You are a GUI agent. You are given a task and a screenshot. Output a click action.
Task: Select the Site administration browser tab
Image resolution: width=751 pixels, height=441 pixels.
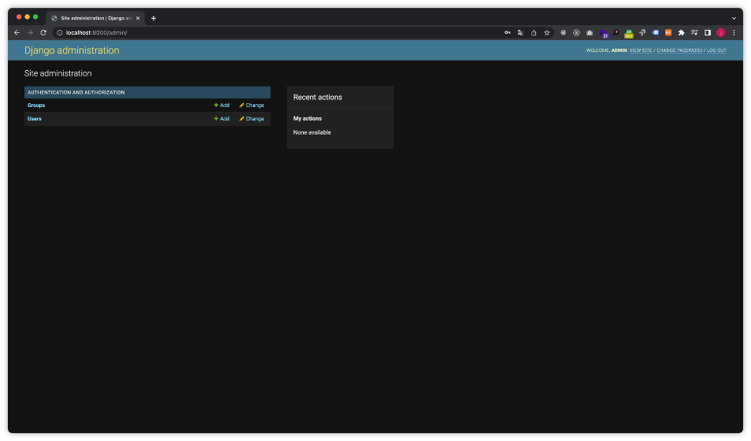(95, 18)
